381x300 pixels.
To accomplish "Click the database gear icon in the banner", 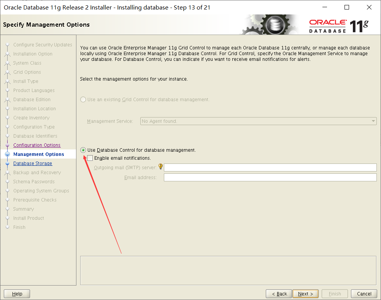I will (x=275, y=25).
